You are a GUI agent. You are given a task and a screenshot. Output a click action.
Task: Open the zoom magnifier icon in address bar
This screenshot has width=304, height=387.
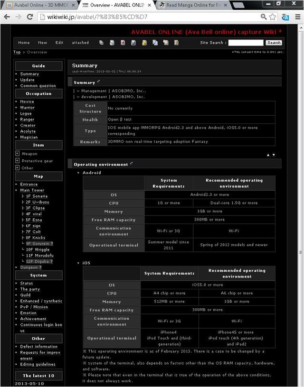[264, 17]
